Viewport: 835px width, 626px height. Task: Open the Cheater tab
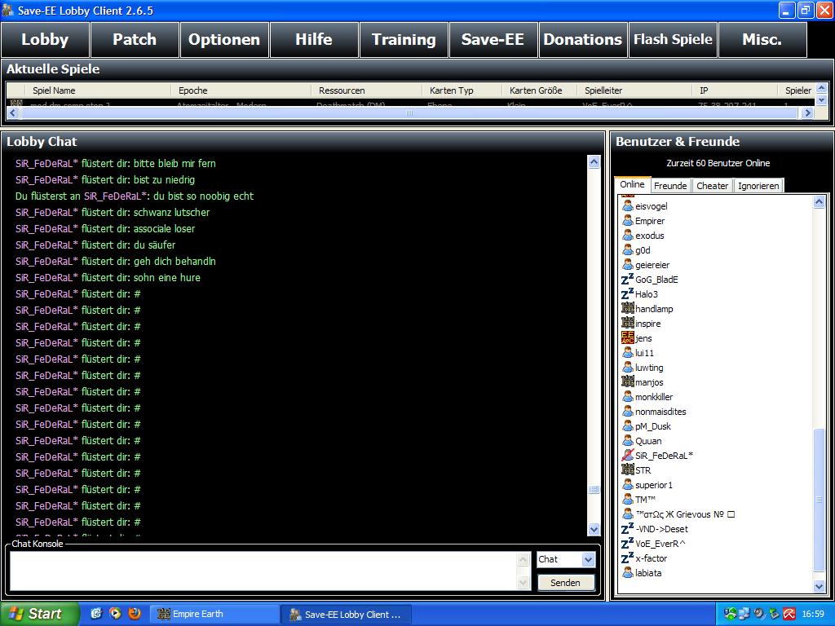pos(712,186)
